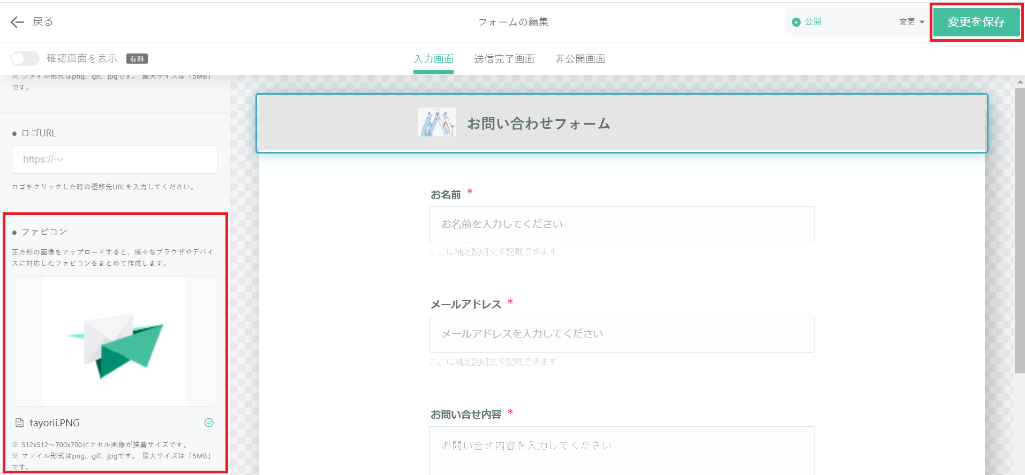1025x475 pixels.
Task: Switch to the 入力画面 tab
Action: click(433, 59)
